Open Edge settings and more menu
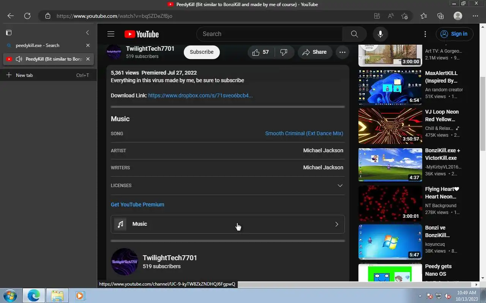 tap(475, 16)
